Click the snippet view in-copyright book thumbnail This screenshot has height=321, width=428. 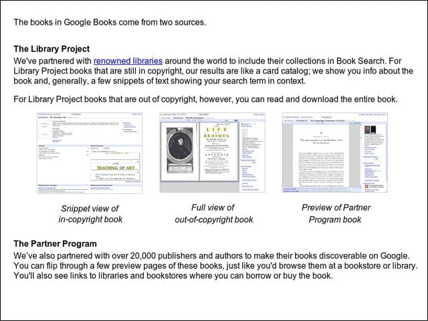click(90, 153)
